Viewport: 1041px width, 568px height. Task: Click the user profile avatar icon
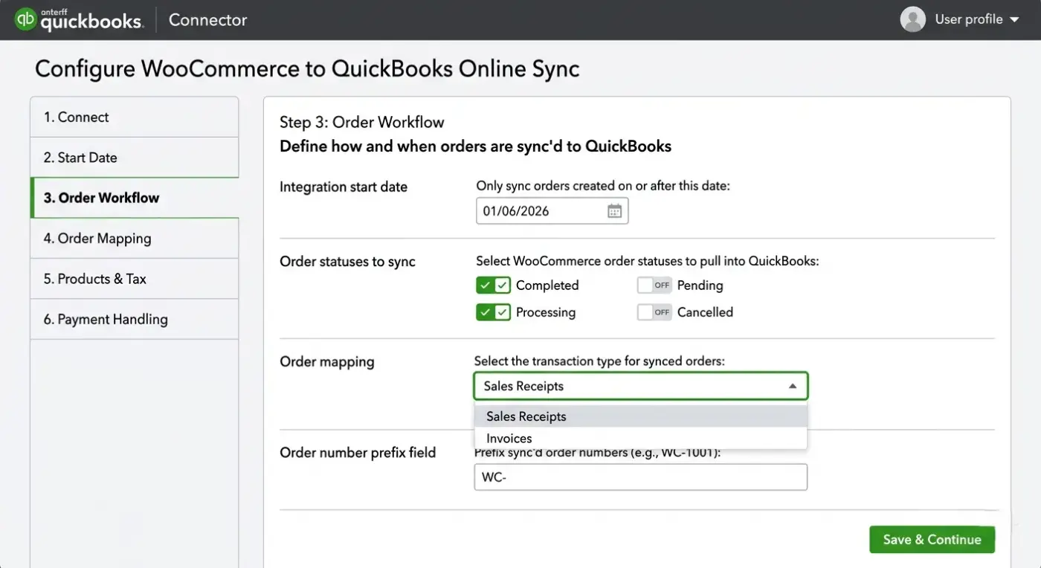point(912,19)
